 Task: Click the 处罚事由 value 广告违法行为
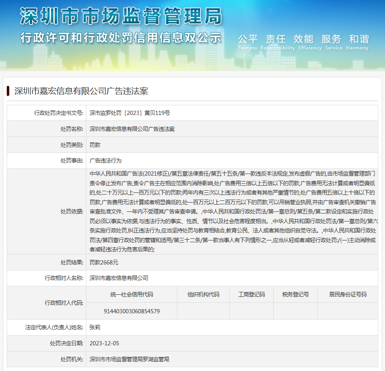[105, 160]
